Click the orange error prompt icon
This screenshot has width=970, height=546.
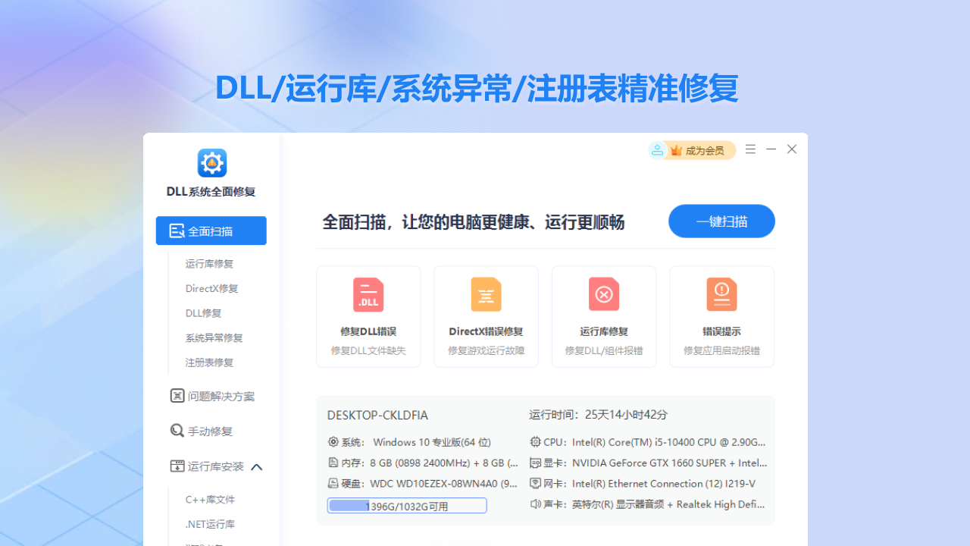click(721, 295)
